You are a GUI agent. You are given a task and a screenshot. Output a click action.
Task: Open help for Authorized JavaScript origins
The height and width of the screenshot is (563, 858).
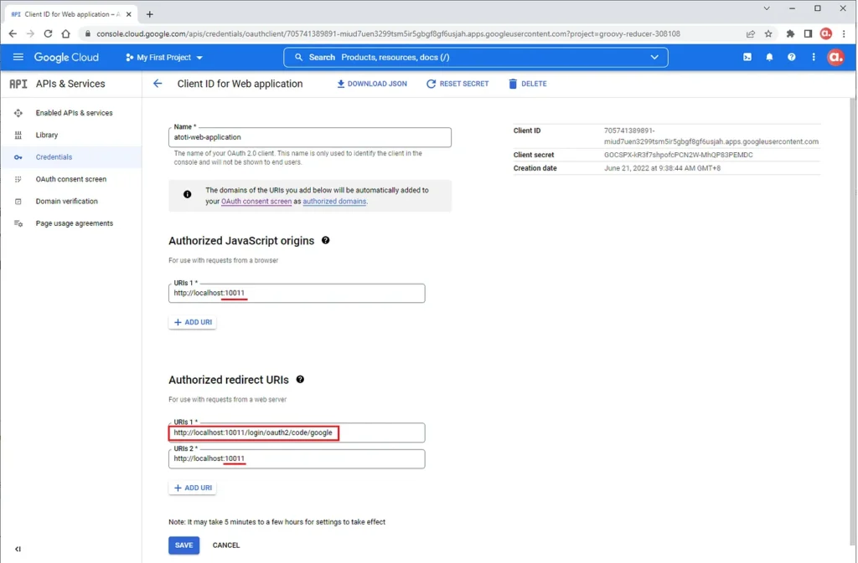point(326,240)
